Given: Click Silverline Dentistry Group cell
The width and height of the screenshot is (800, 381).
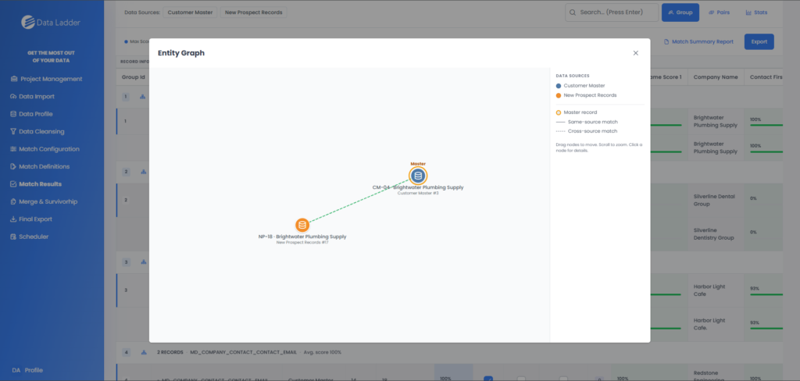Looking at the screenshot, I should (716, 235).
